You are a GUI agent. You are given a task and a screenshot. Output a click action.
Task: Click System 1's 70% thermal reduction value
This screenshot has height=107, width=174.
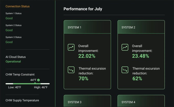tap(83, 79)
